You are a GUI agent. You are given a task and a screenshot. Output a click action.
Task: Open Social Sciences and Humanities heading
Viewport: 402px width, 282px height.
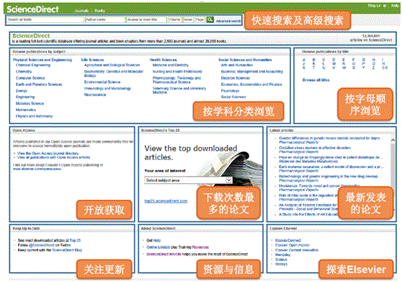coord(245,60)
